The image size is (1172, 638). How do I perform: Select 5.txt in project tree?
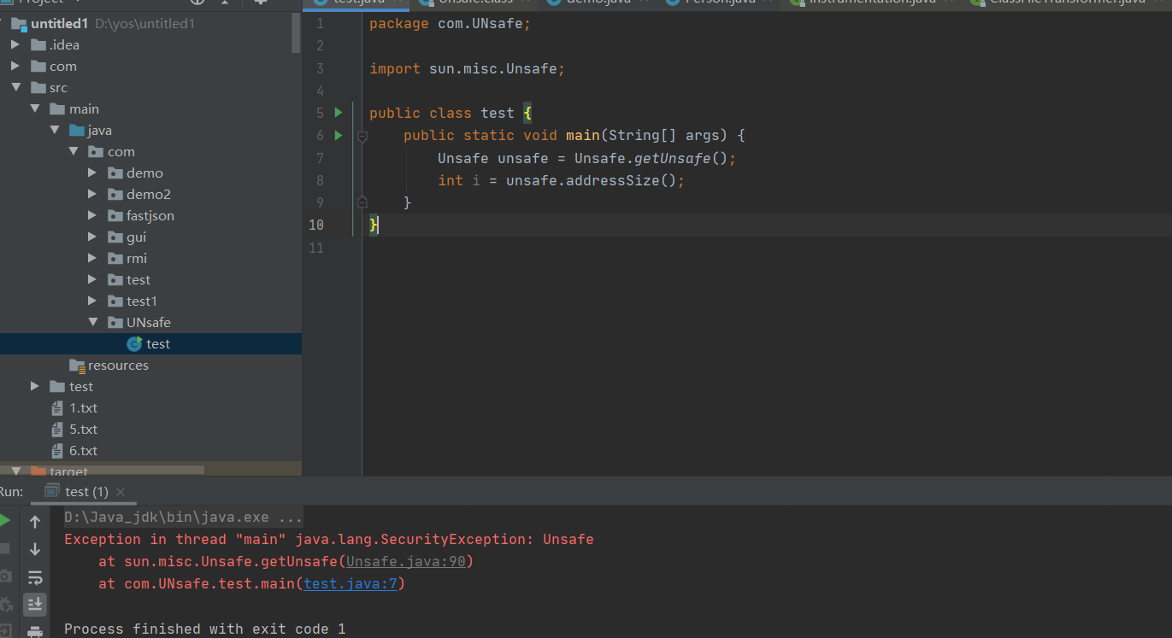(x=84, y=430)
